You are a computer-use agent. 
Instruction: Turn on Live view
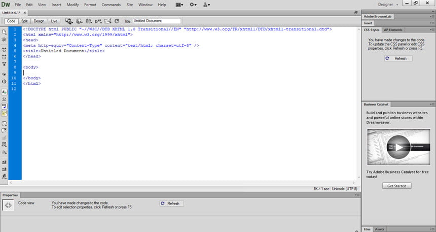(x=54, y=21)
